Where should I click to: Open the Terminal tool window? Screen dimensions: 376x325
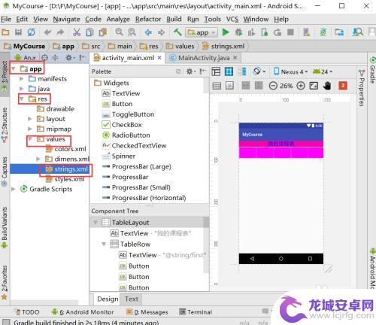[196, 312]
